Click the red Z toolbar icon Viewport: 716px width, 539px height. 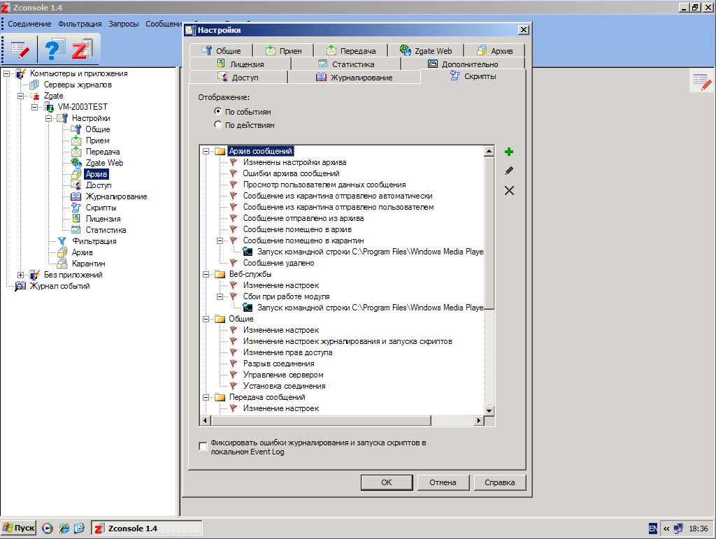point(82,50)
